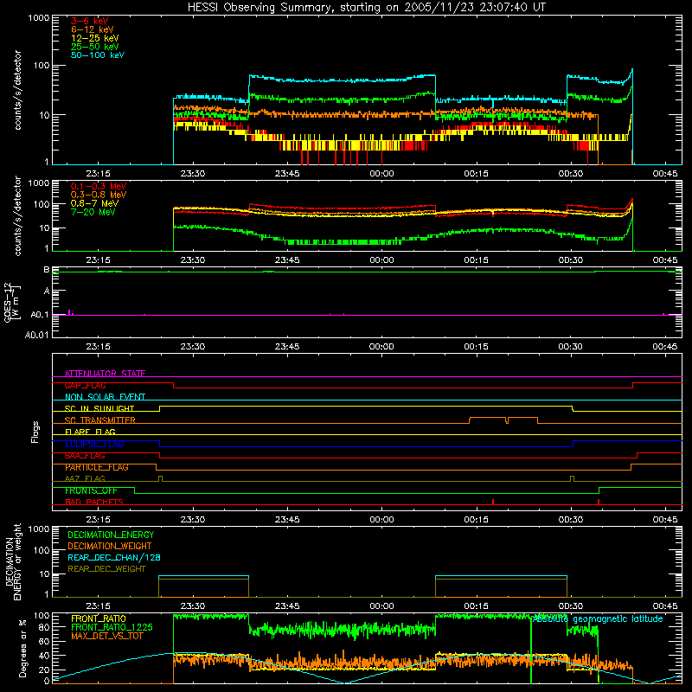Click 00:15 tick under the decimation panel
The image size is (692, 692).
click(x=477, y=606)
